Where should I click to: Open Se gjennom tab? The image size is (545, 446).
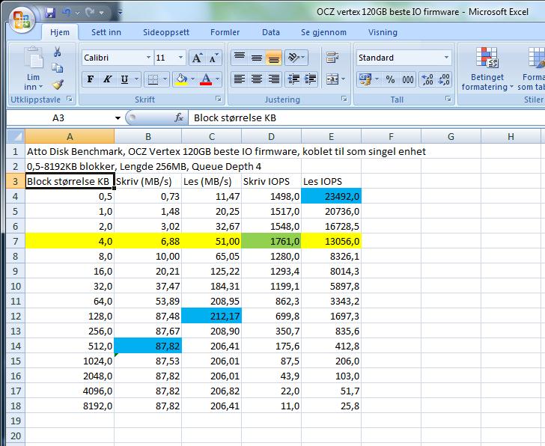click(x=323, y=32)
